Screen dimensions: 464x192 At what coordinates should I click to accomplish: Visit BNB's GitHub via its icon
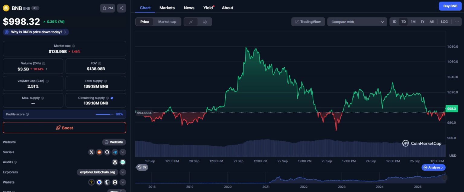pyautogui.click(x=107, y=152)
